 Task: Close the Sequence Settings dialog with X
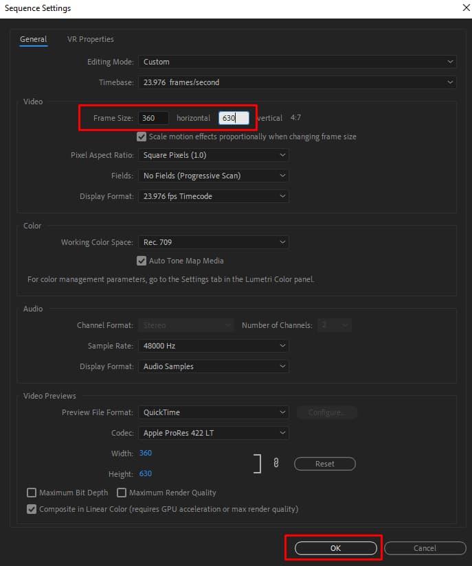(x=458, y=8)
